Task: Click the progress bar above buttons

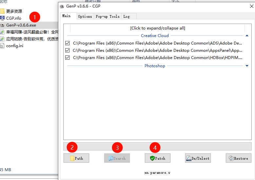Action: coord(157,146)
